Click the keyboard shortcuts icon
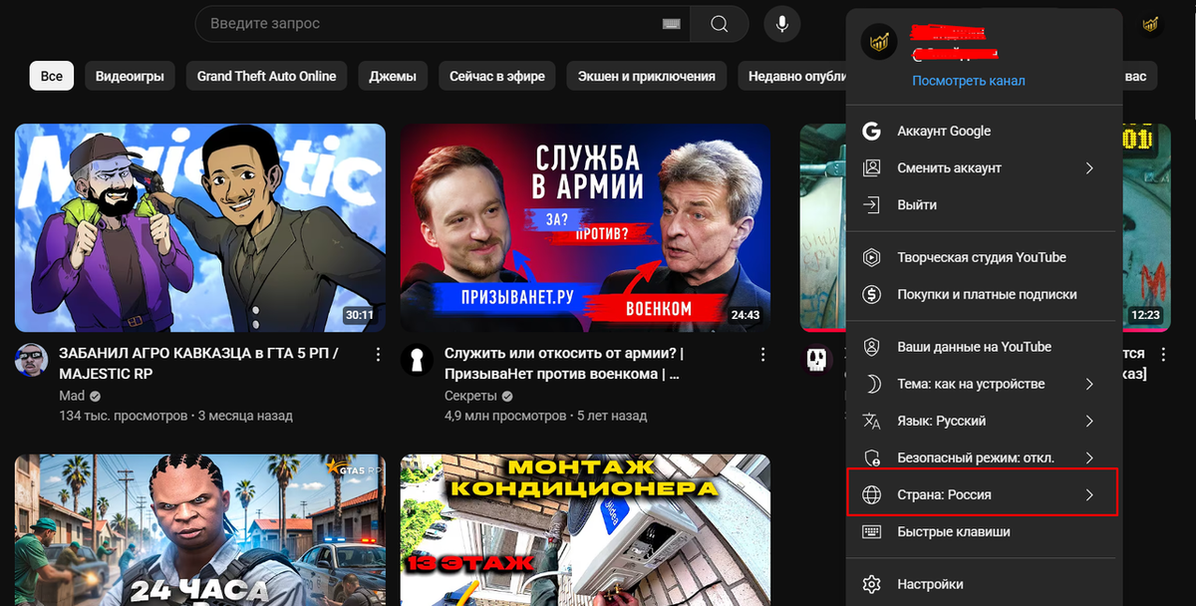 pyautogui.click(x=872, y=531)
